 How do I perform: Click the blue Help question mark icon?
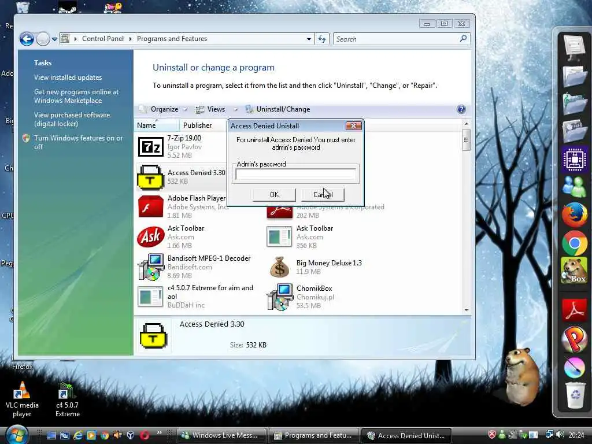(461, 109)
